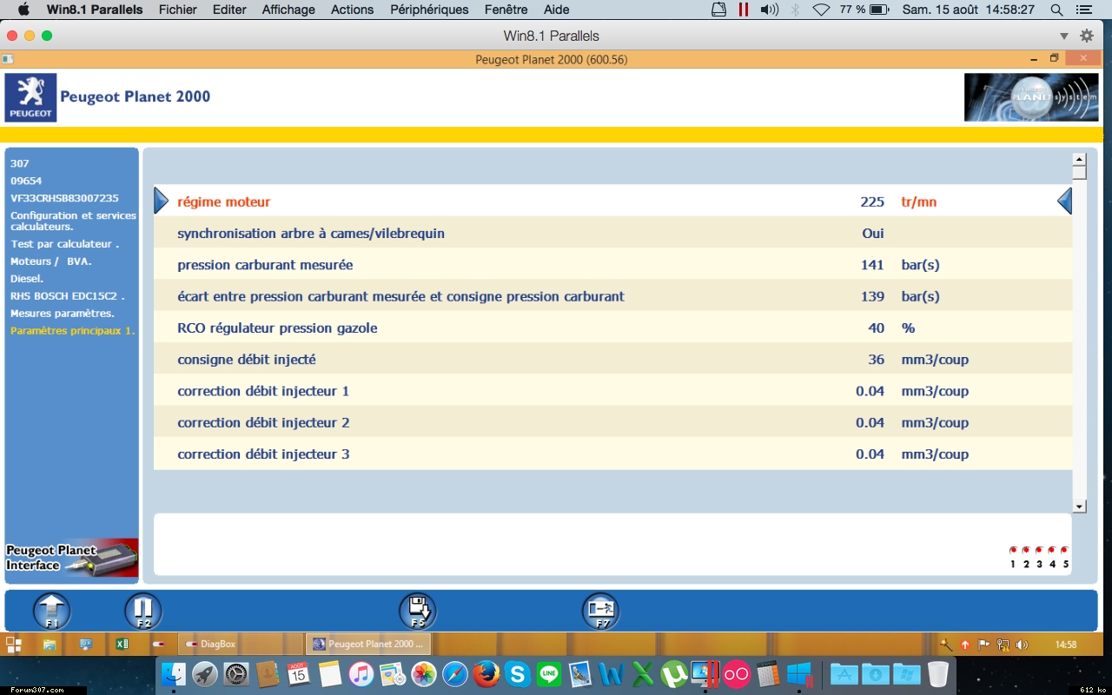
Task: Click the F1 back-up arrow button
Action: click(52, 612)
